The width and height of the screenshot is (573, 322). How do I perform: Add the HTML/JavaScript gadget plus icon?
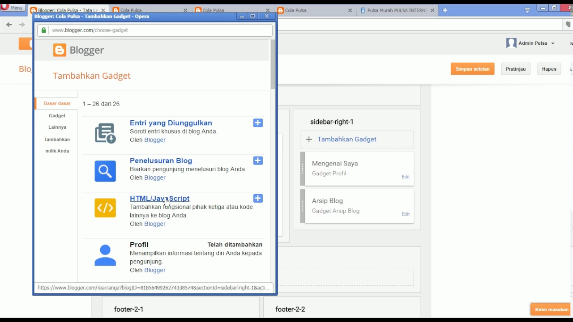(258, 199)
